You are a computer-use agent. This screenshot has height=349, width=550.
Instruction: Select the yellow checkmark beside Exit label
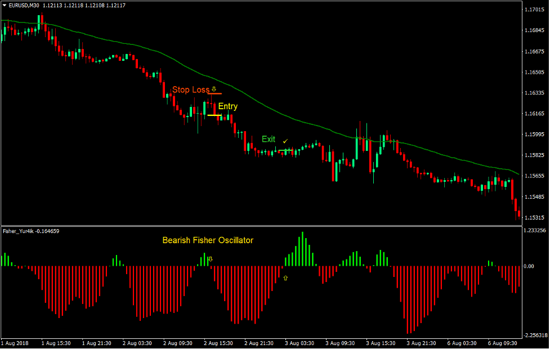[x=285, y=141]
